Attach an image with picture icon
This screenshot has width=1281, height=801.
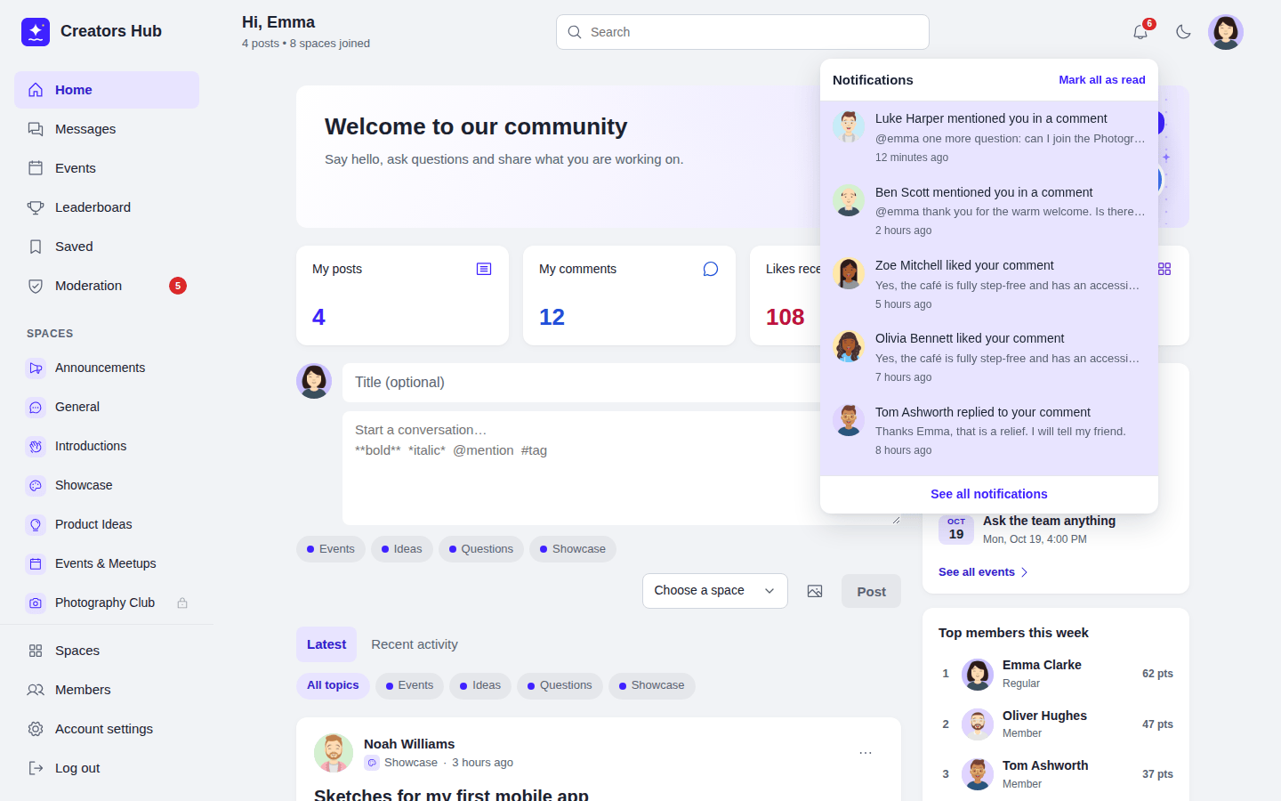pos(815,591)
